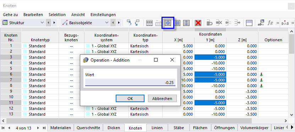
Task: Select the Addition (plus) operation icon
Action: click(168, 23)
